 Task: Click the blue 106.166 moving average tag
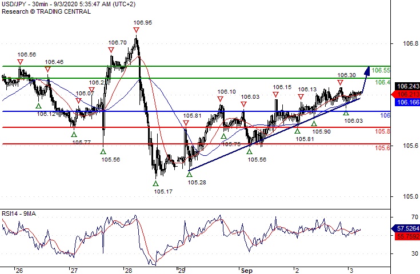[x=407, y=102]
